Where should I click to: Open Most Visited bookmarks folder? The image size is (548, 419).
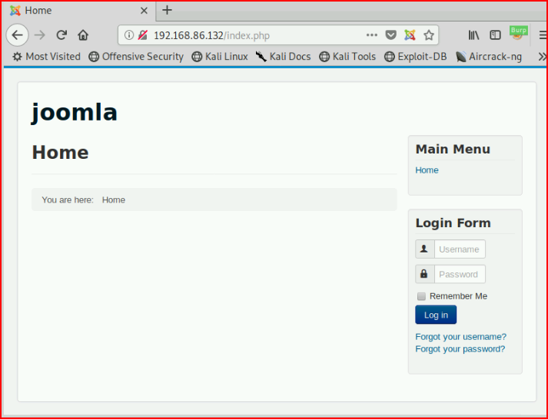[46, 57]
